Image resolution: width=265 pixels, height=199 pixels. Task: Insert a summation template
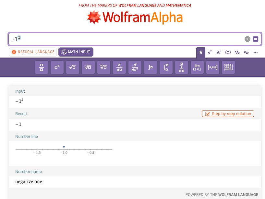182,67
